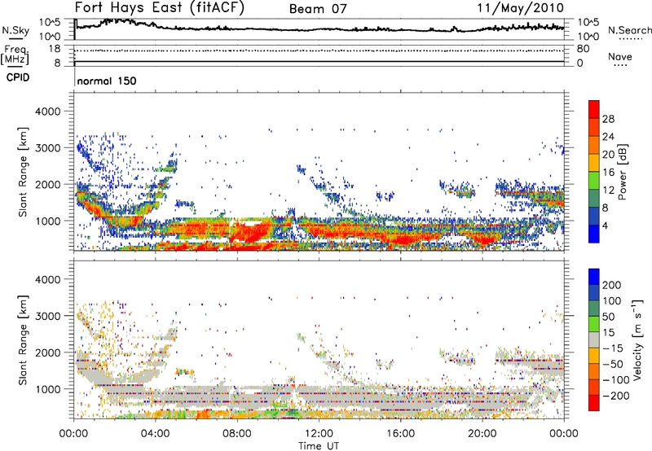Image resolution: width=652 pixels, height=451 pixels.
Task: Click the '15' value on Velocity color bar
Action: point(608,333)
